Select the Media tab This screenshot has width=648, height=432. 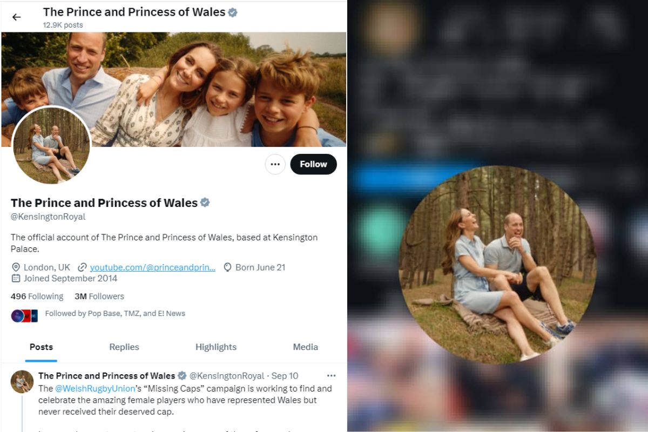[306, 347]
